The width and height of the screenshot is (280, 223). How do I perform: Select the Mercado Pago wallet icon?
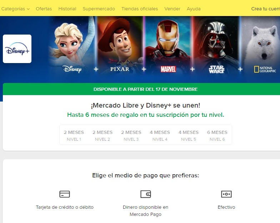pyautogui.click(x=146, y=194)
